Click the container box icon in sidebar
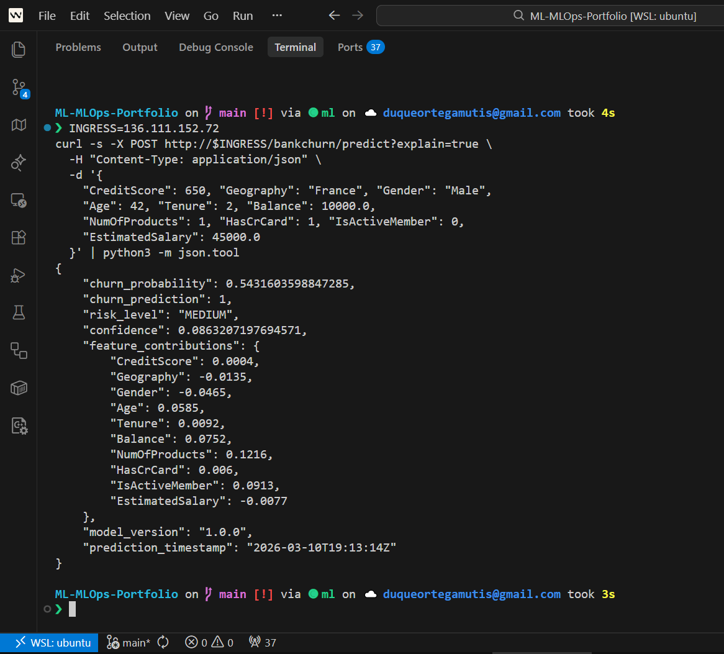The image size is (724, 654). 19,388
